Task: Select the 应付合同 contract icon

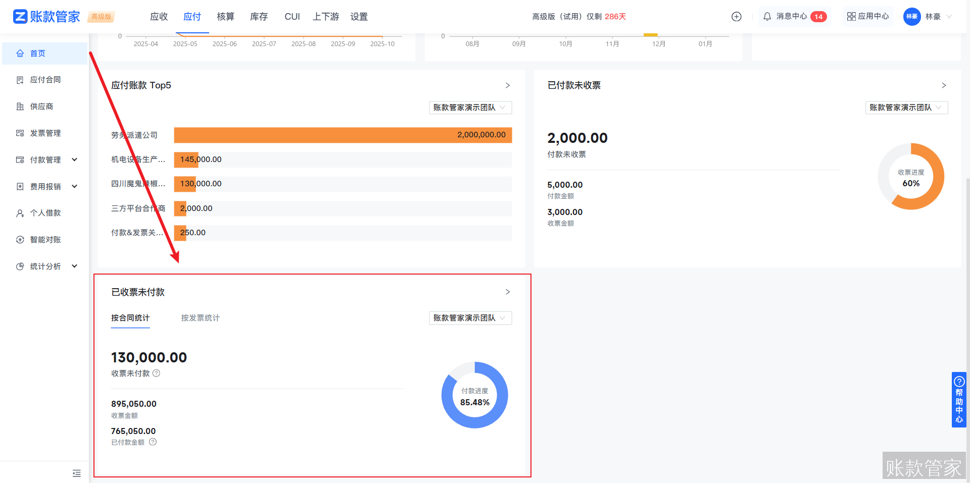Action: tap(20, 79)
